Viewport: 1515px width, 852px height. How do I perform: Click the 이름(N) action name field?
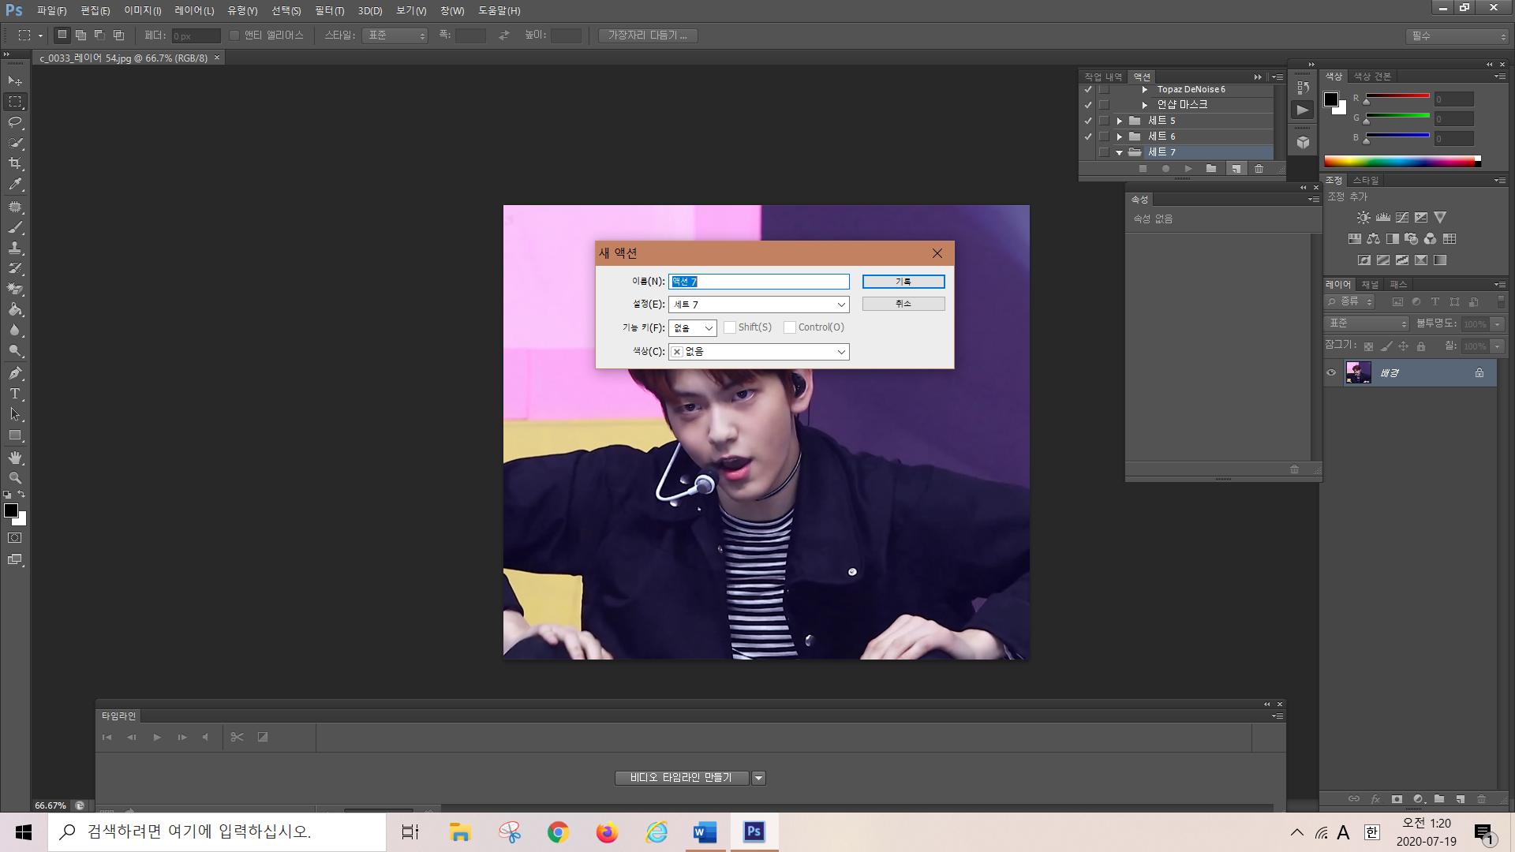(x=758, y=282)
